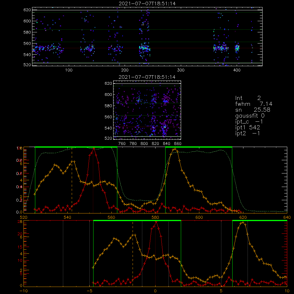Click x-axis label 760 on middle image
294x294 pixels.
click(x=122, y=144)
